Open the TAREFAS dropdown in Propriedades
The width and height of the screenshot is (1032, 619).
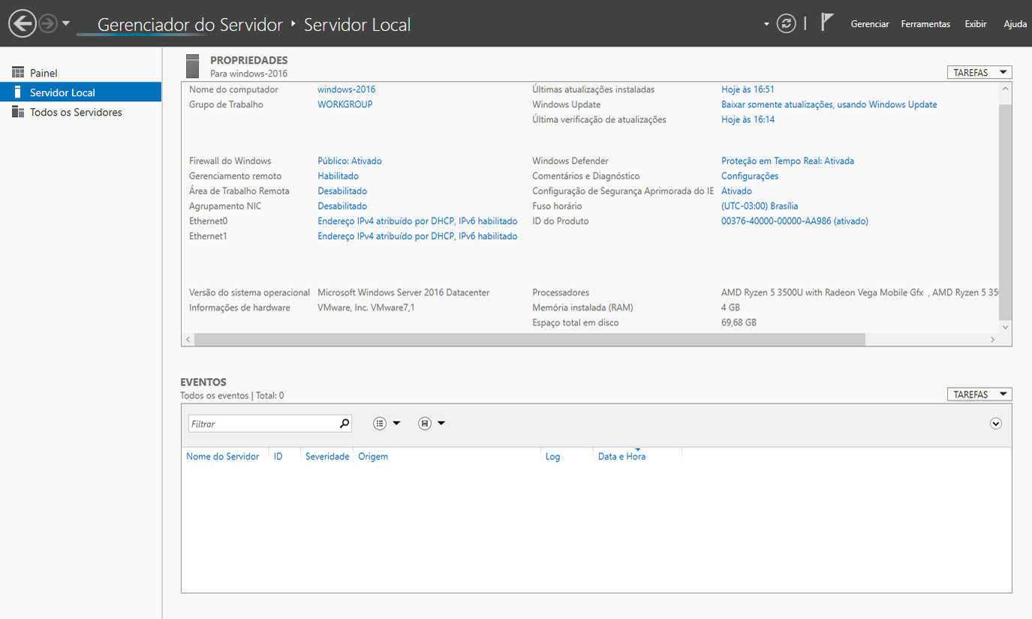coord(979,73)
